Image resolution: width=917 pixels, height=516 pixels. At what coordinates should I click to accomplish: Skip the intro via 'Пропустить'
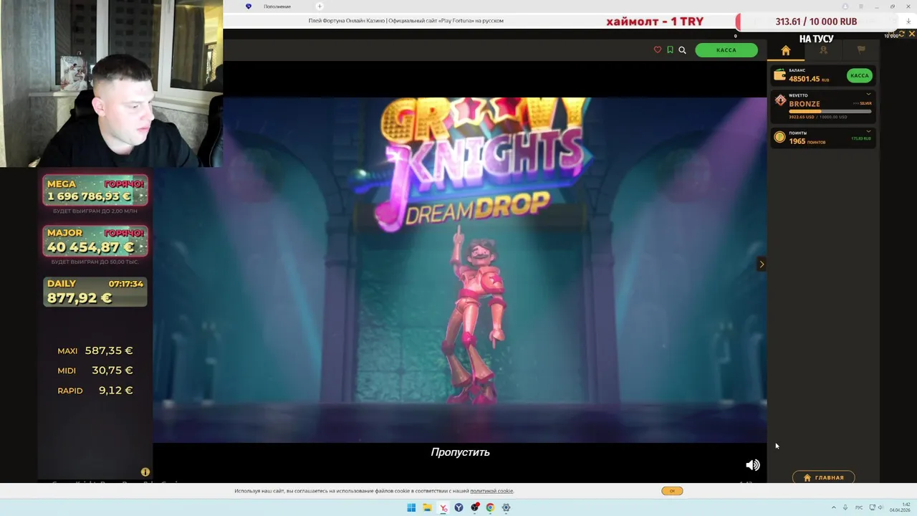[x=460, y=452]
